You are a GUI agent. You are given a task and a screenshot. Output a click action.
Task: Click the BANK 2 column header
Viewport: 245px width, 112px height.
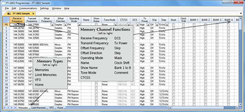pos(206,20)
